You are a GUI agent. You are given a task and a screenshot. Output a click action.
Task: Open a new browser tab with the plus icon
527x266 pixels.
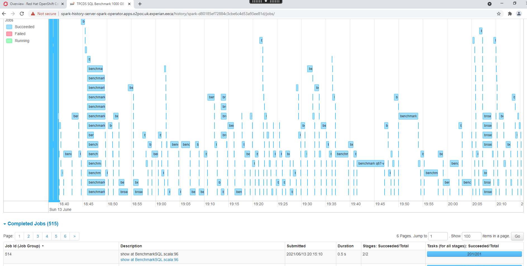[140, 4]
